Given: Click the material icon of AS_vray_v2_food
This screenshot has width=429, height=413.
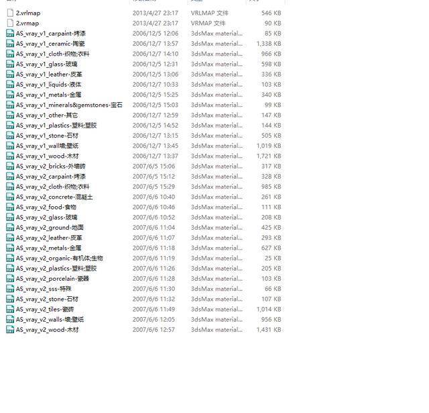Looking at the screenshot, I should coord(10,207).
